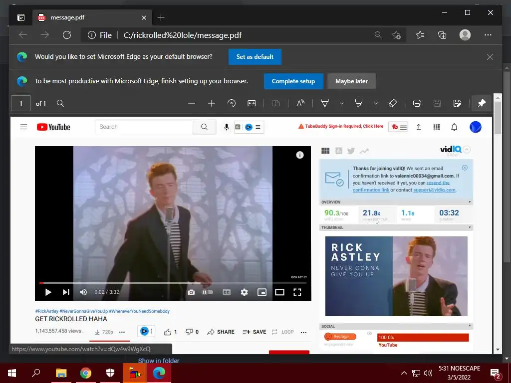Click SHARE under the video
Viewport: 511px width, 383px height.
pyautogui.click(x=221, y=332)
